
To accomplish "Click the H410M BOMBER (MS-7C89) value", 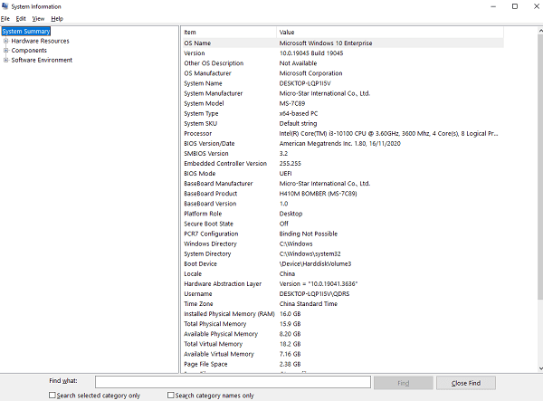I will pyautogui.click(x=318, y=194).
